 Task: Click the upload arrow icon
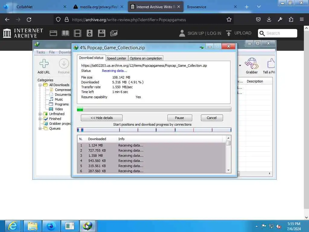coord(229,33)
